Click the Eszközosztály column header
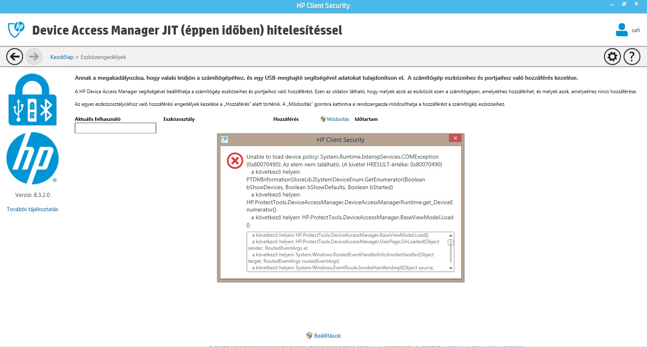Screen dimensions: 647x347 tap(179, 119)
